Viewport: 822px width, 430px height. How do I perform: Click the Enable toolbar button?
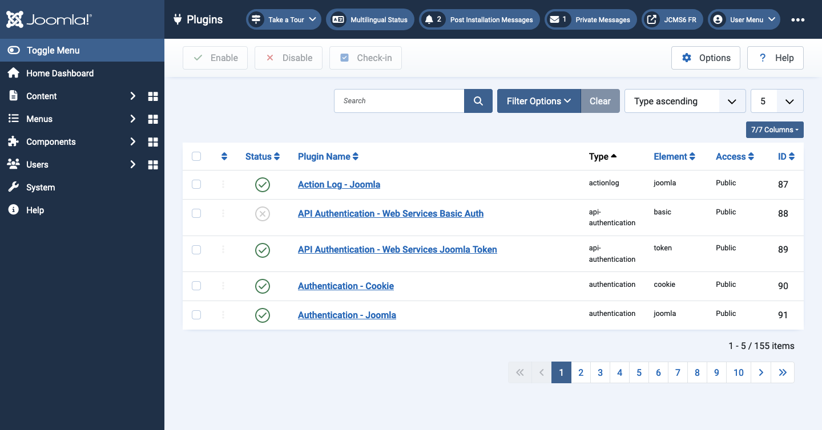click(215, 58)
